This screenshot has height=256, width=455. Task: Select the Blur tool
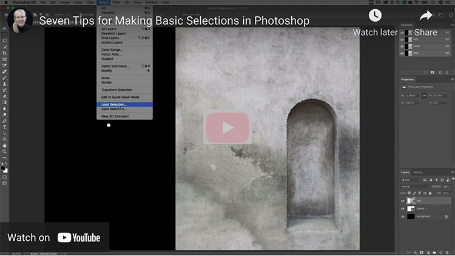click(x=4, y=108)
